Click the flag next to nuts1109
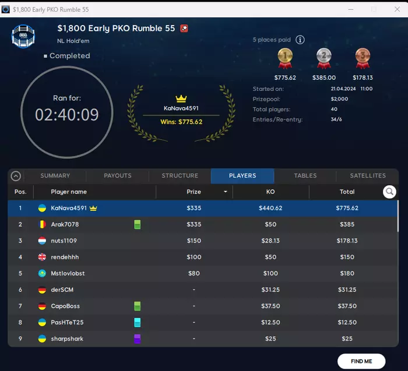Image resolution: width=408 pixels, height=371 pixels. [42, 241]
